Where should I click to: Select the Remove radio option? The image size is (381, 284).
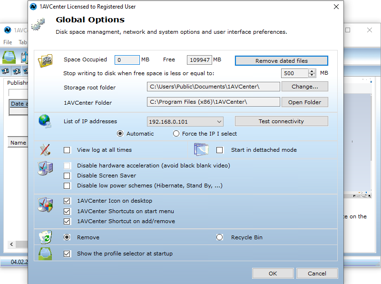click(x=67, y=237)
